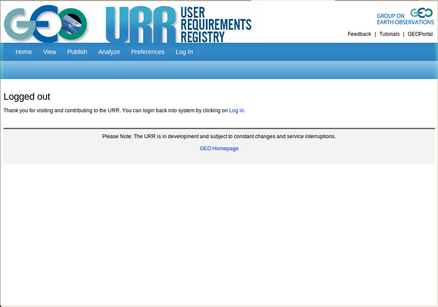Click the 'Please Note' development notice text

[x=219, y=137]
